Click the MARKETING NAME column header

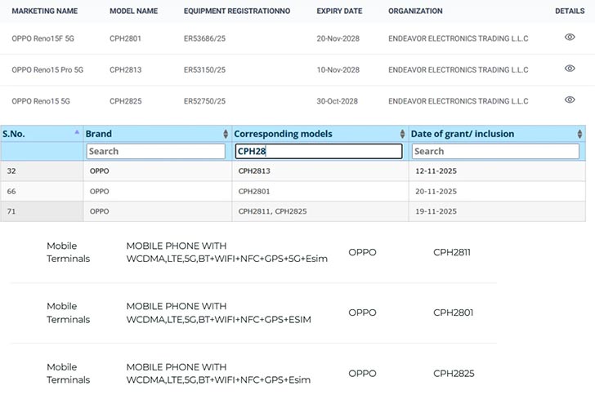click(x=44, y=11)
